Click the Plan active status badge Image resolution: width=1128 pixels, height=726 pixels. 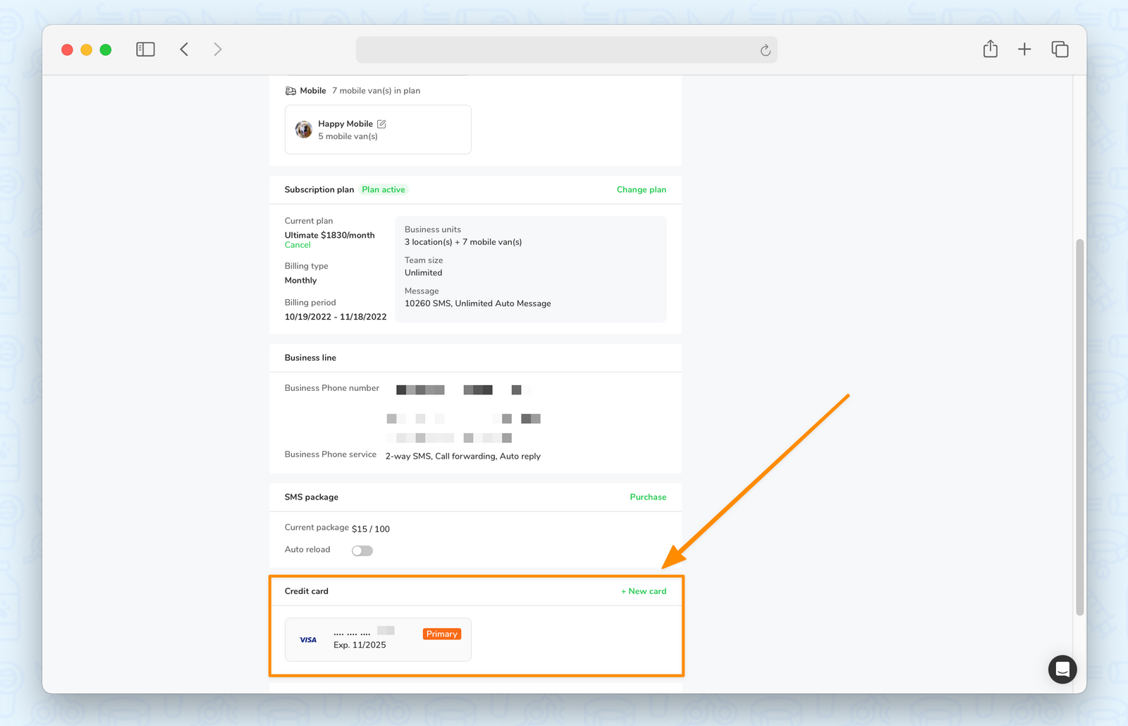[x=383, y=189]
